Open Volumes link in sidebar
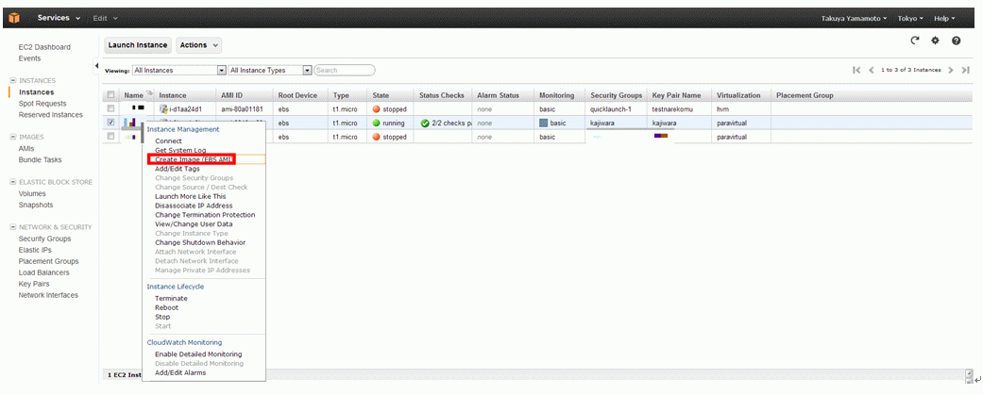This screenshot has height=395, width=983. coord(32,193)
